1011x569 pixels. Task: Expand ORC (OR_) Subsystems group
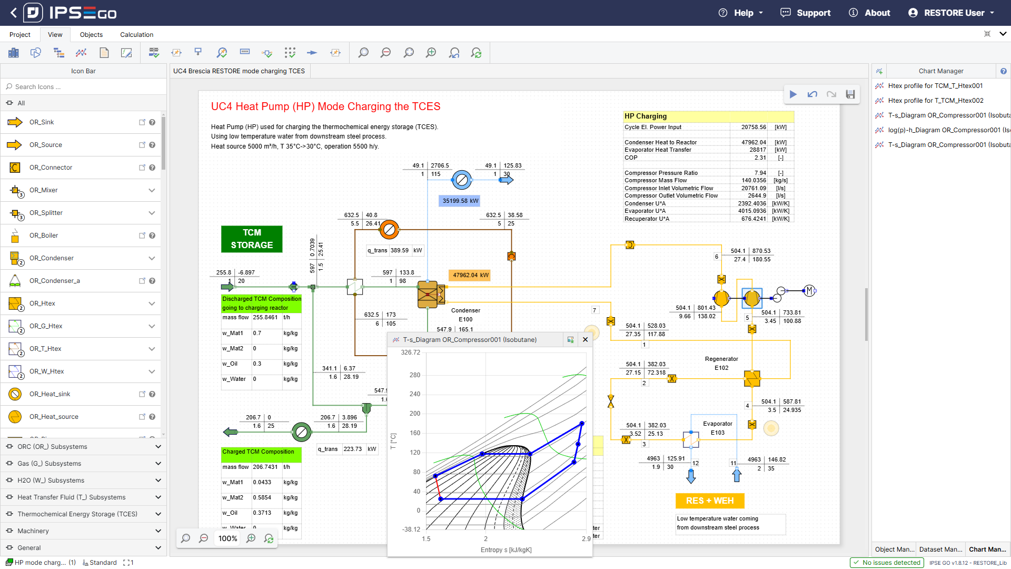point(83,447)
